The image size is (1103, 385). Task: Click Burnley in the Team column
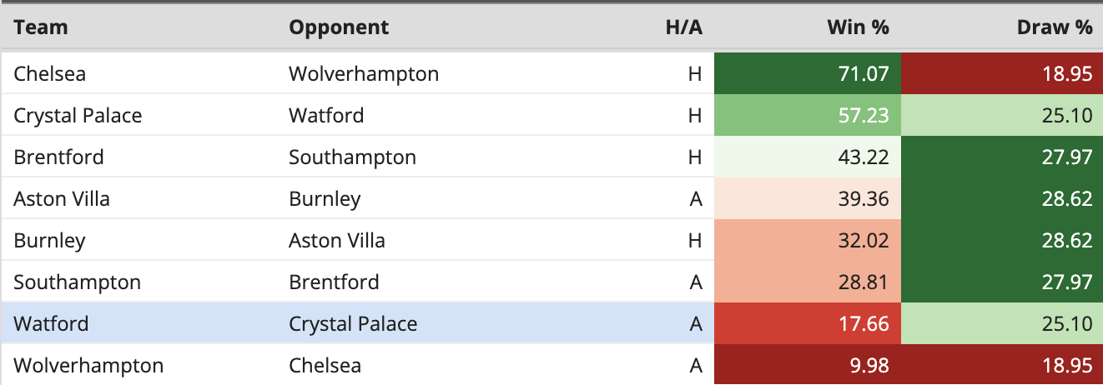50,240
